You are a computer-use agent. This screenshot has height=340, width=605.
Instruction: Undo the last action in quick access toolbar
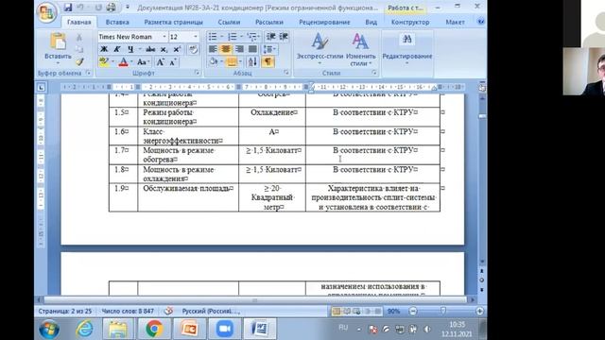point(80,8)
